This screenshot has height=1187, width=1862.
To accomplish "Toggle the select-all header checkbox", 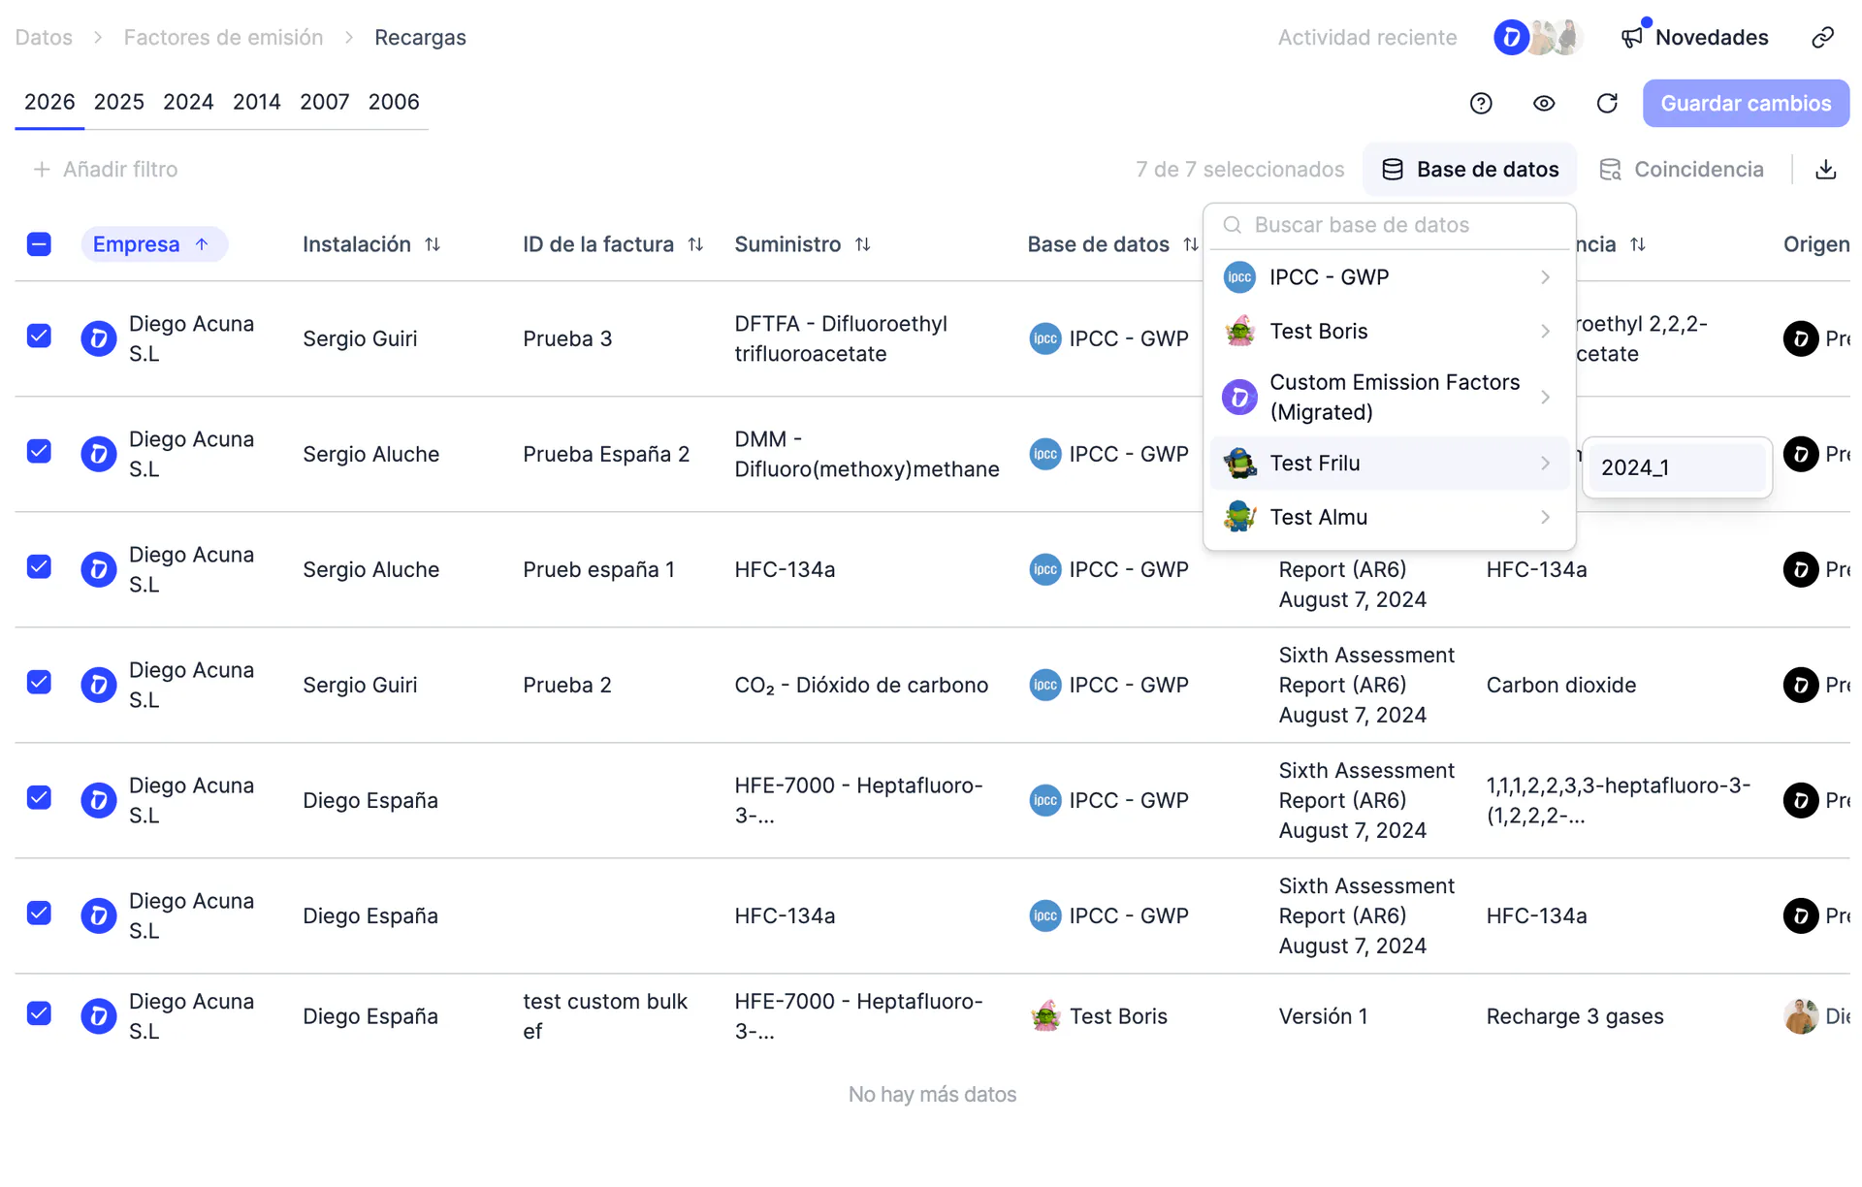I will (39, 244).
